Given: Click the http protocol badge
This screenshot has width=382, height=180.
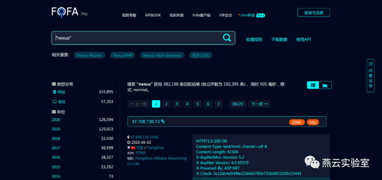Looking at the screenshot, I should pyautogui.click(x=313, y=122).
